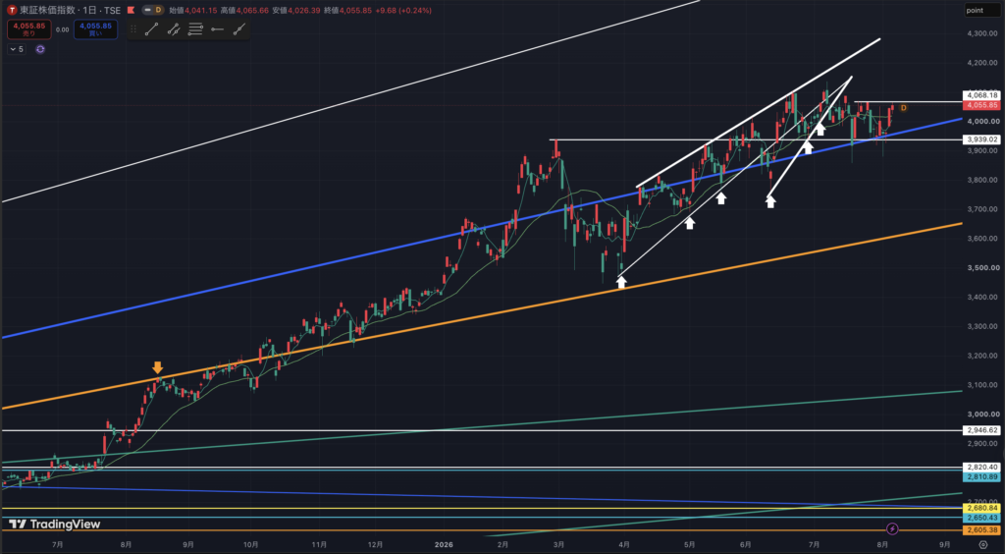Click the 12月 label on time axis
1005x554 pixels.
(x=376, y=545)
